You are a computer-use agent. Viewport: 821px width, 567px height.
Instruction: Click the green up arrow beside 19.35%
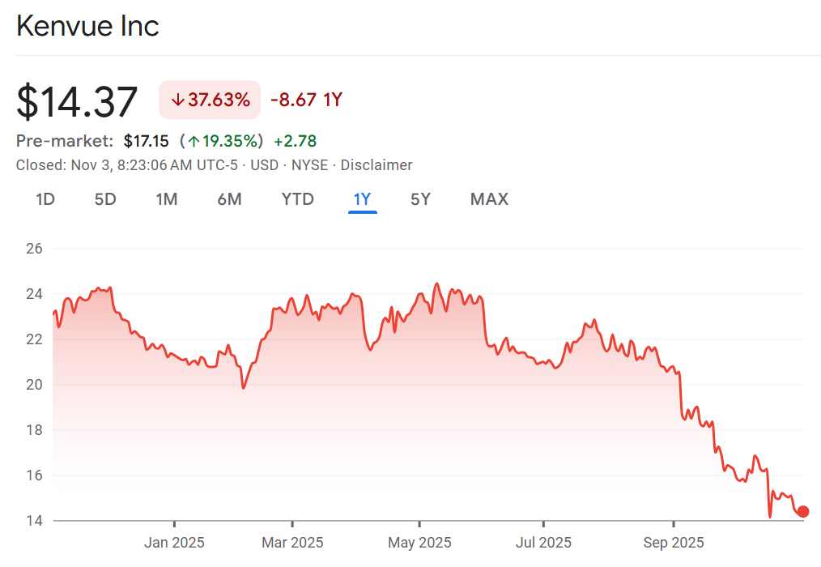pos(194,141)
